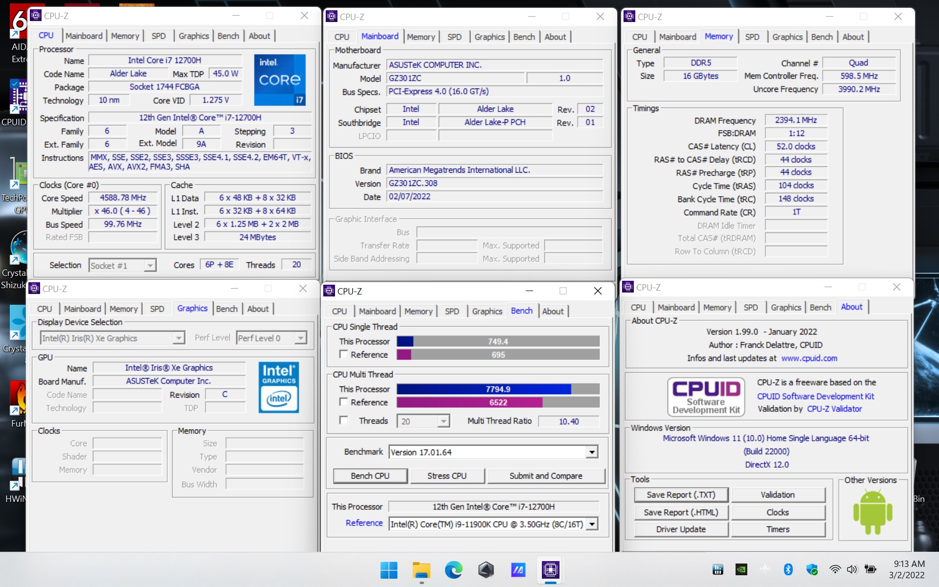This screenshot has width=939, height=587.
Task: Click the taskbar clock showing 9:13 AM
Action: [908, 569]
